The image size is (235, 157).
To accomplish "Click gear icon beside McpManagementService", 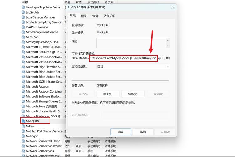I will click(x=23, y=32).
